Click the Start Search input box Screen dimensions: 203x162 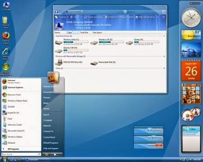point(21,154)
